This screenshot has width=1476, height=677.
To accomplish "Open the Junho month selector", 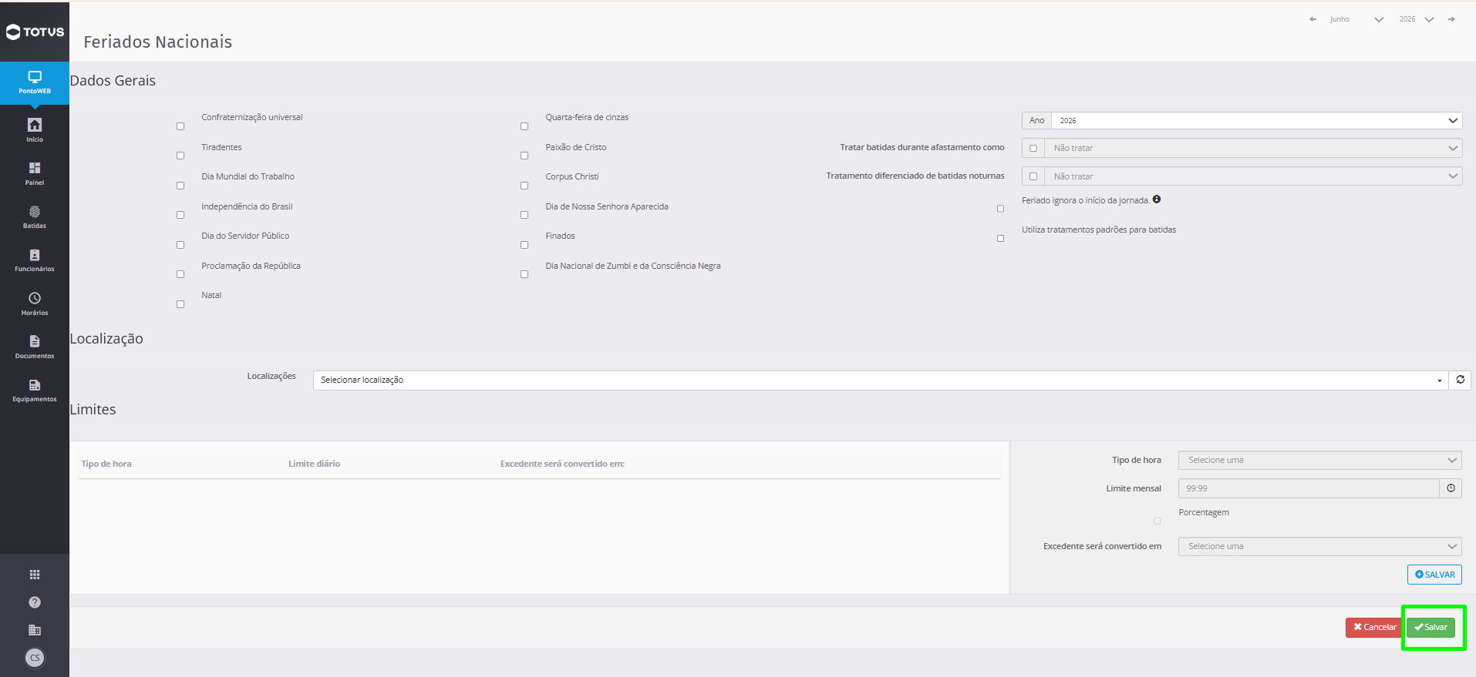I will pyautogui.click(x=1356, y=19).
